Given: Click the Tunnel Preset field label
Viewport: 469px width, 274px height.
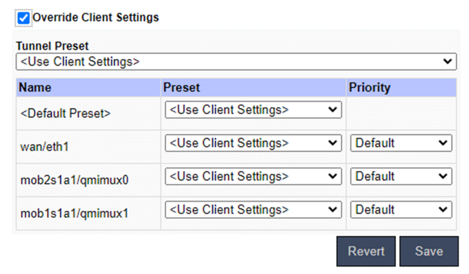Looking at the screenshot, I should pos(52,46).
